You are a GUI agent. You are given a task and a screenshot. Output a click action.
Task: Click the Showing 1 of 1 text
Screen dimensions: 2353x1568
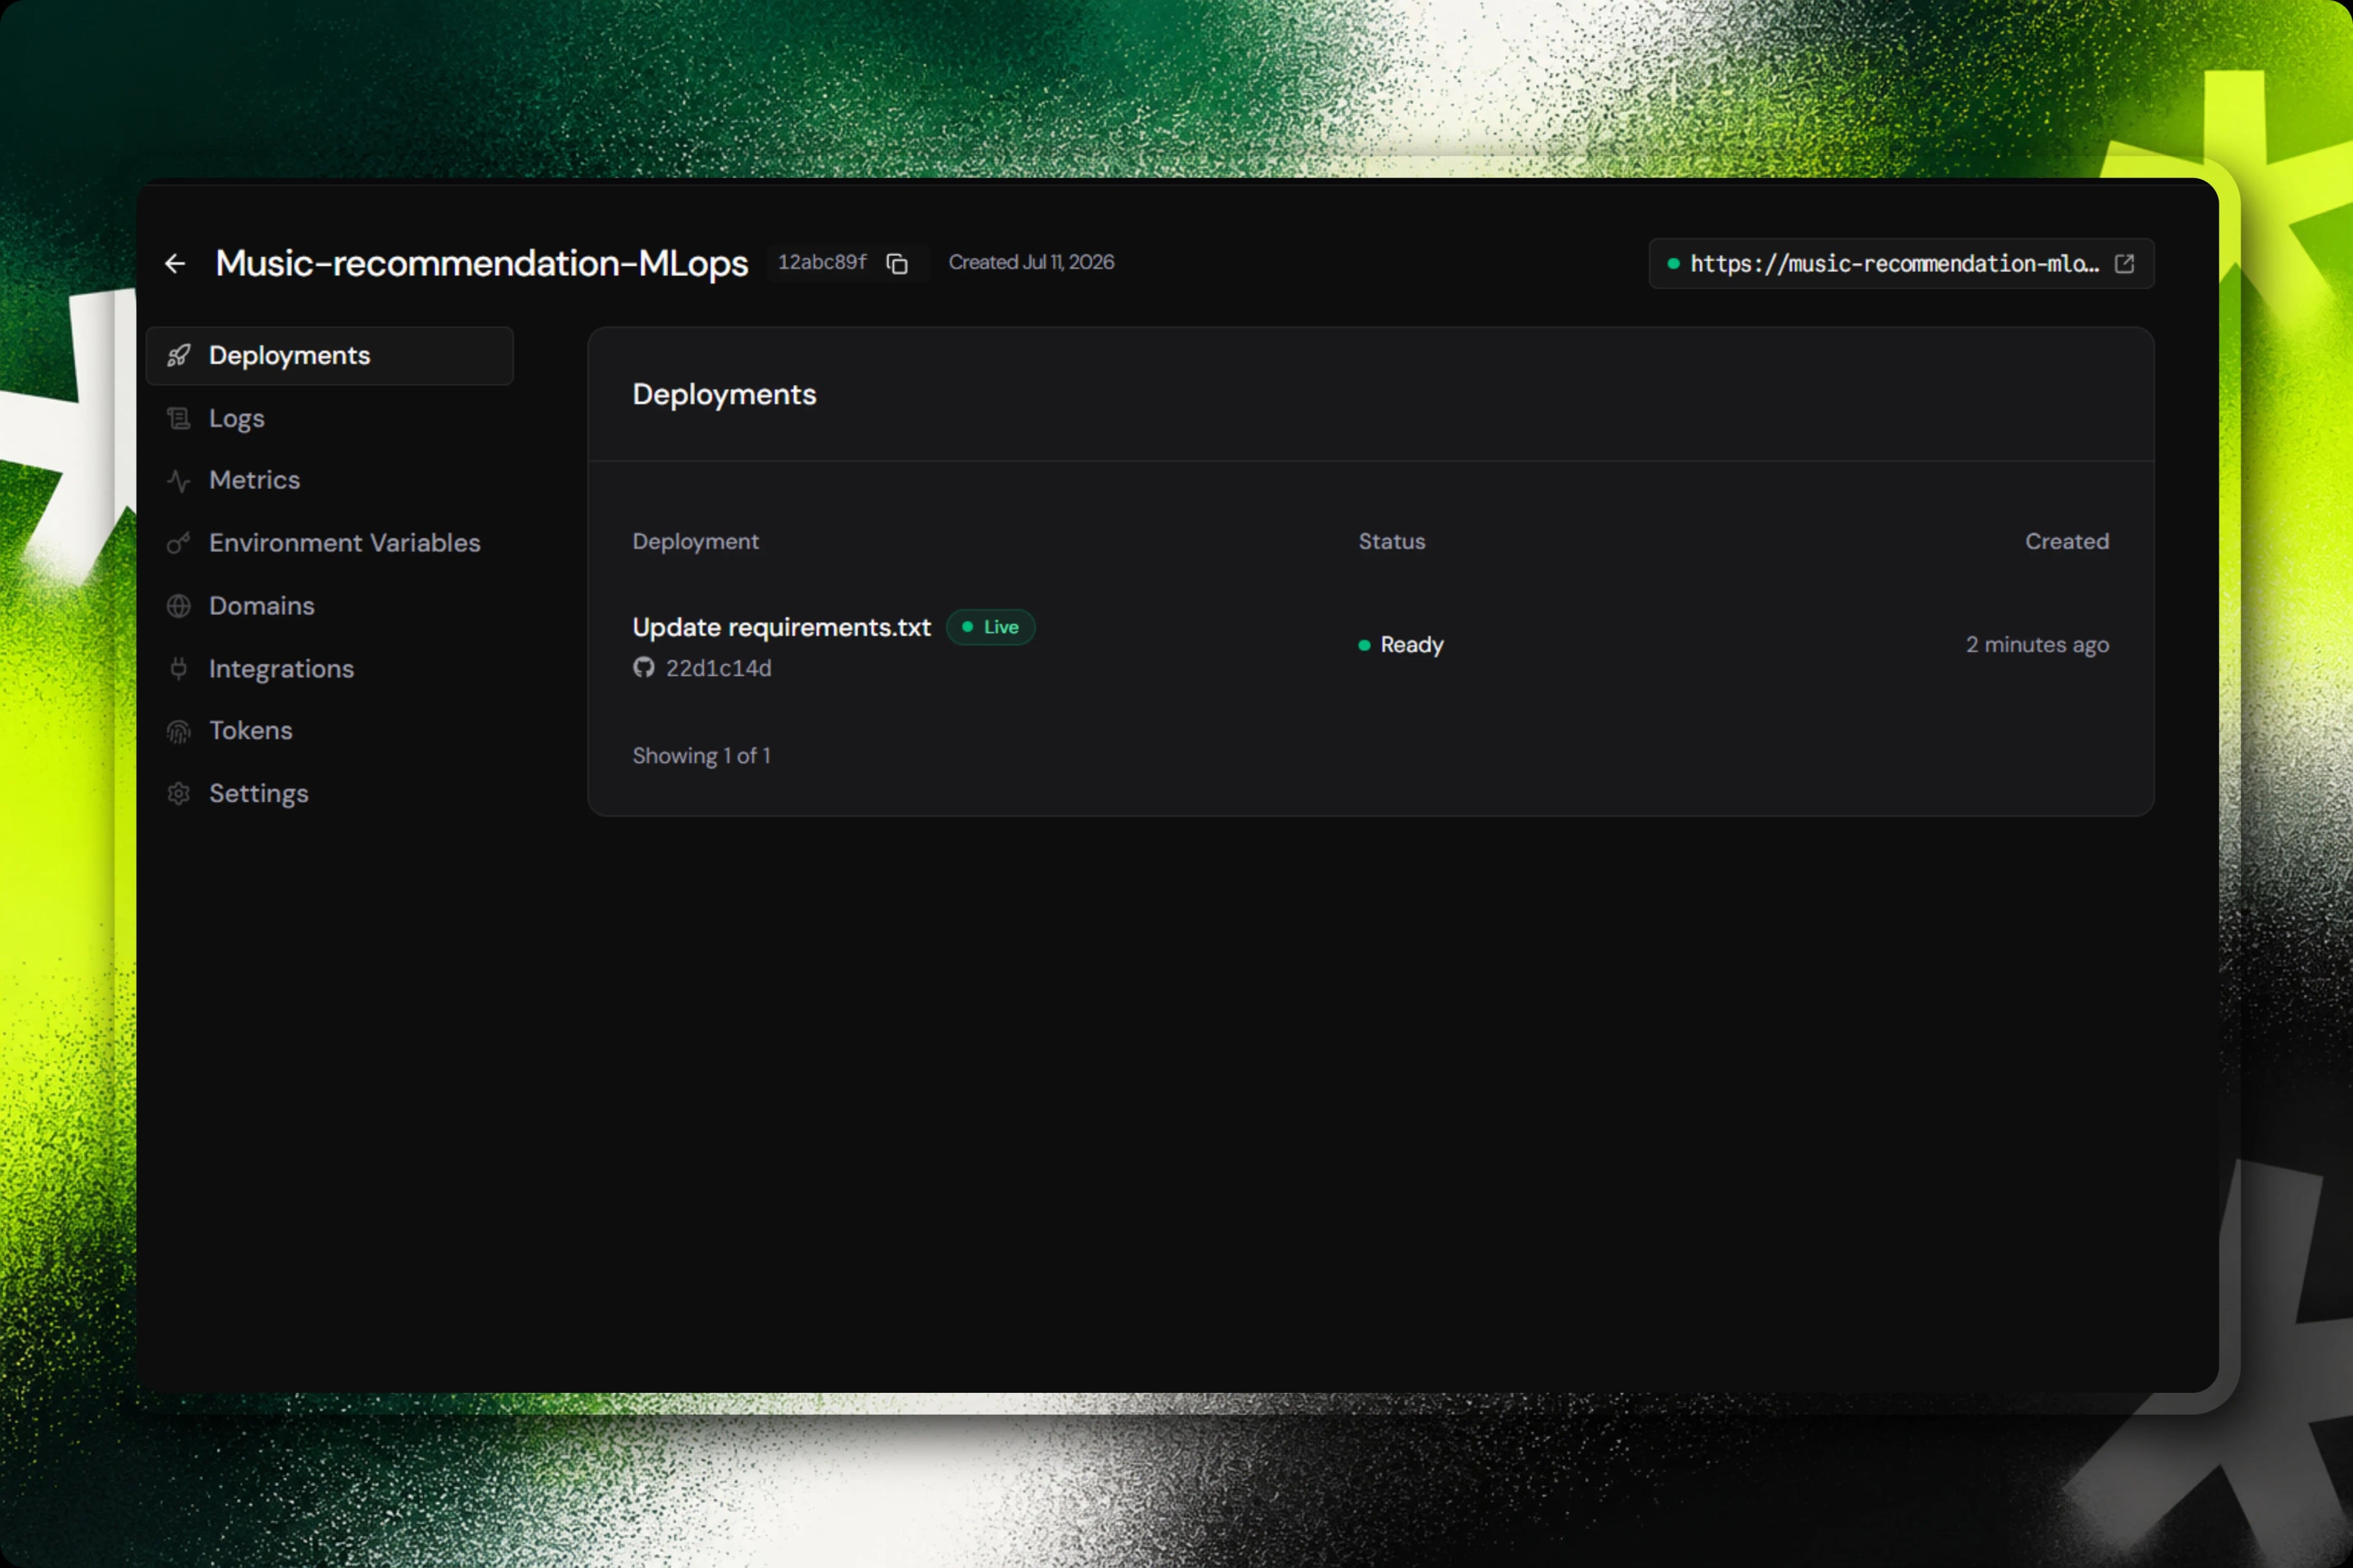point(701,756)
